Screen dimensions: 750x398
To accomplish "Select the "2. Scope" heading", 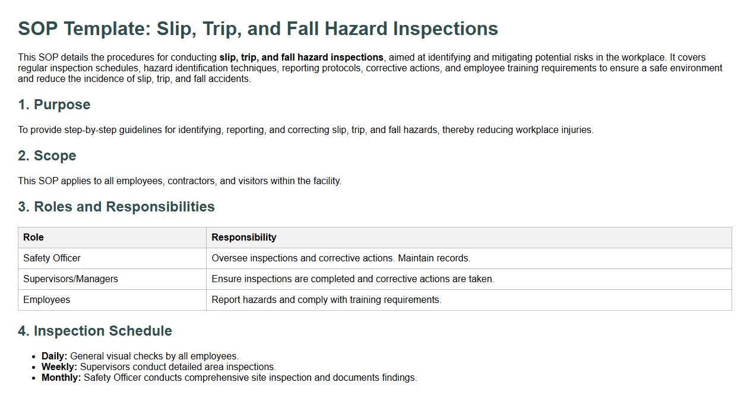I will coord(47,156).
